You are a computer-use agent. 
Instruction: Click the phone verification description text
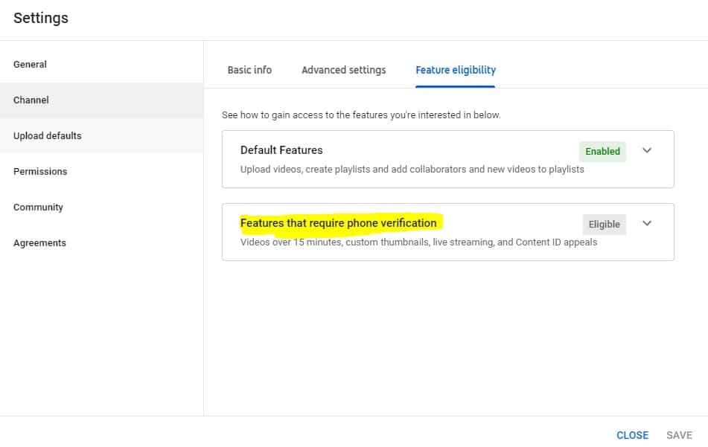(418, 242)
